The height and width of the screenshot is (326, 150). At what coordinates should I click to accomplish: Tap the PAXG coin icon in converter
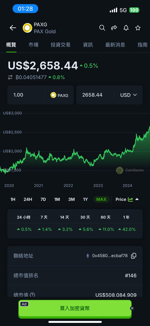(x=53, y=95)
